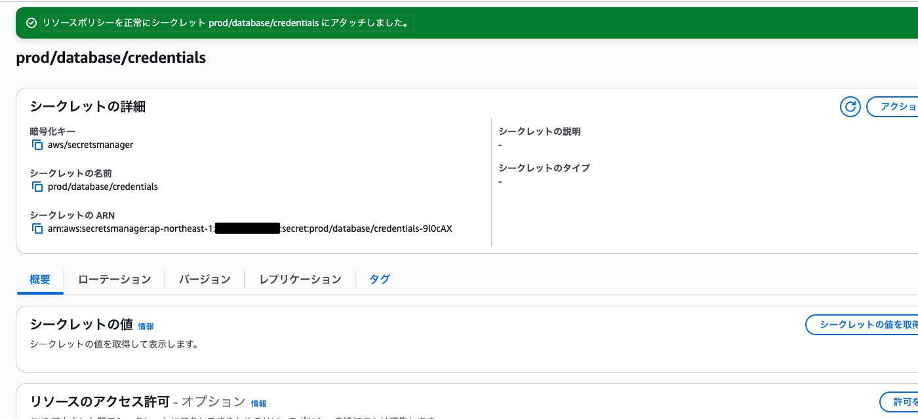Image resolution: width=918 pixels, height=419 pixels.
Task: Click the シークレットの ARN label
Action: tap(72, 215)
